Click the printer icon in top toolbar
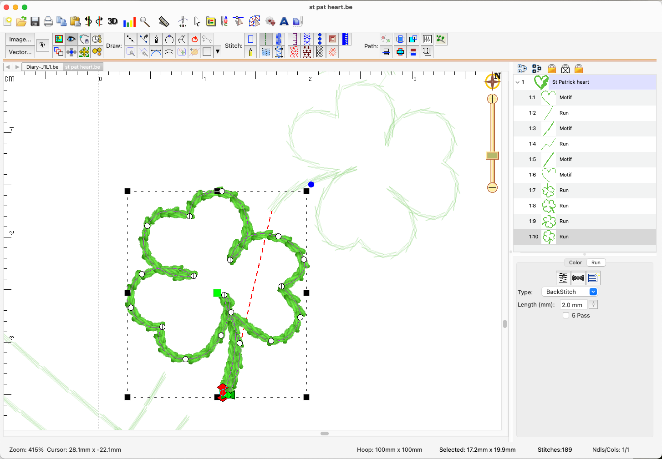The width and height of the screenshot is (662, 459). click(x=48, y=21)
